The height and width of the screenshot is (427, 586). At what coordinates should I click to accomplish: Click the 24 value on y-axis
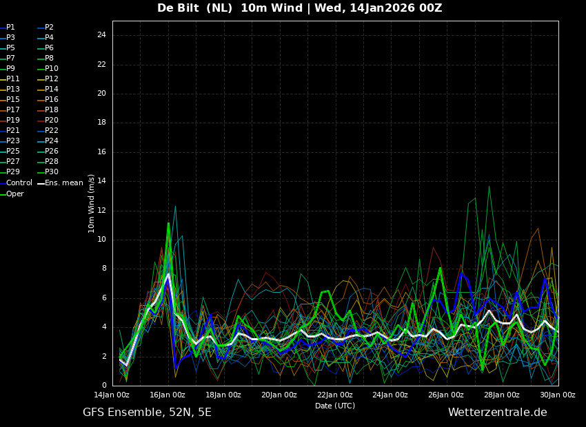(x=101, y=35)
